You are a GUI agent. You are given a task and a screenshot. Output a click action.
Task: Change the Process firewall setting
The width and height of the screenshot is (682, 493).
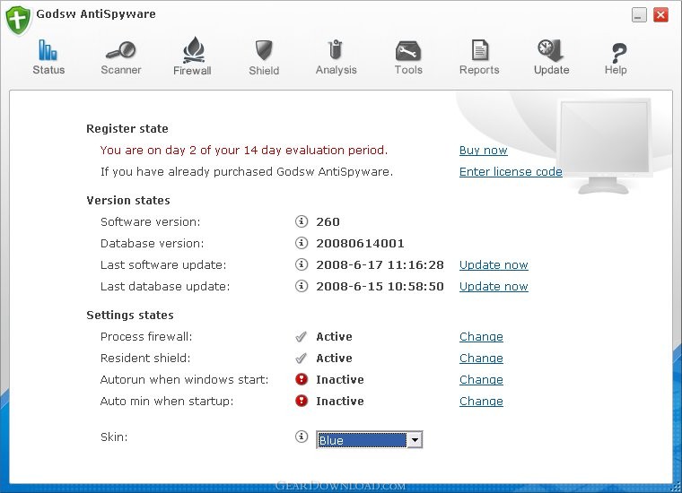[x=481, y=337]
